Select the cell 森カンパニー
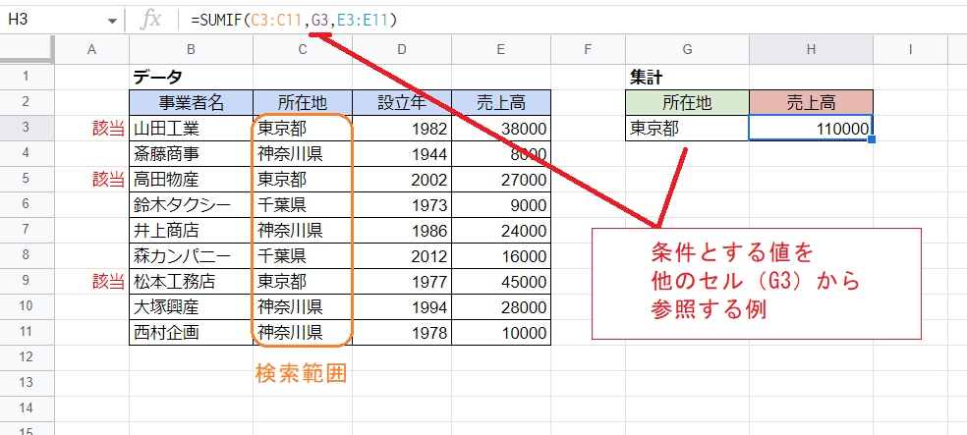Screen dimensions: 967x435 (192, 255)
